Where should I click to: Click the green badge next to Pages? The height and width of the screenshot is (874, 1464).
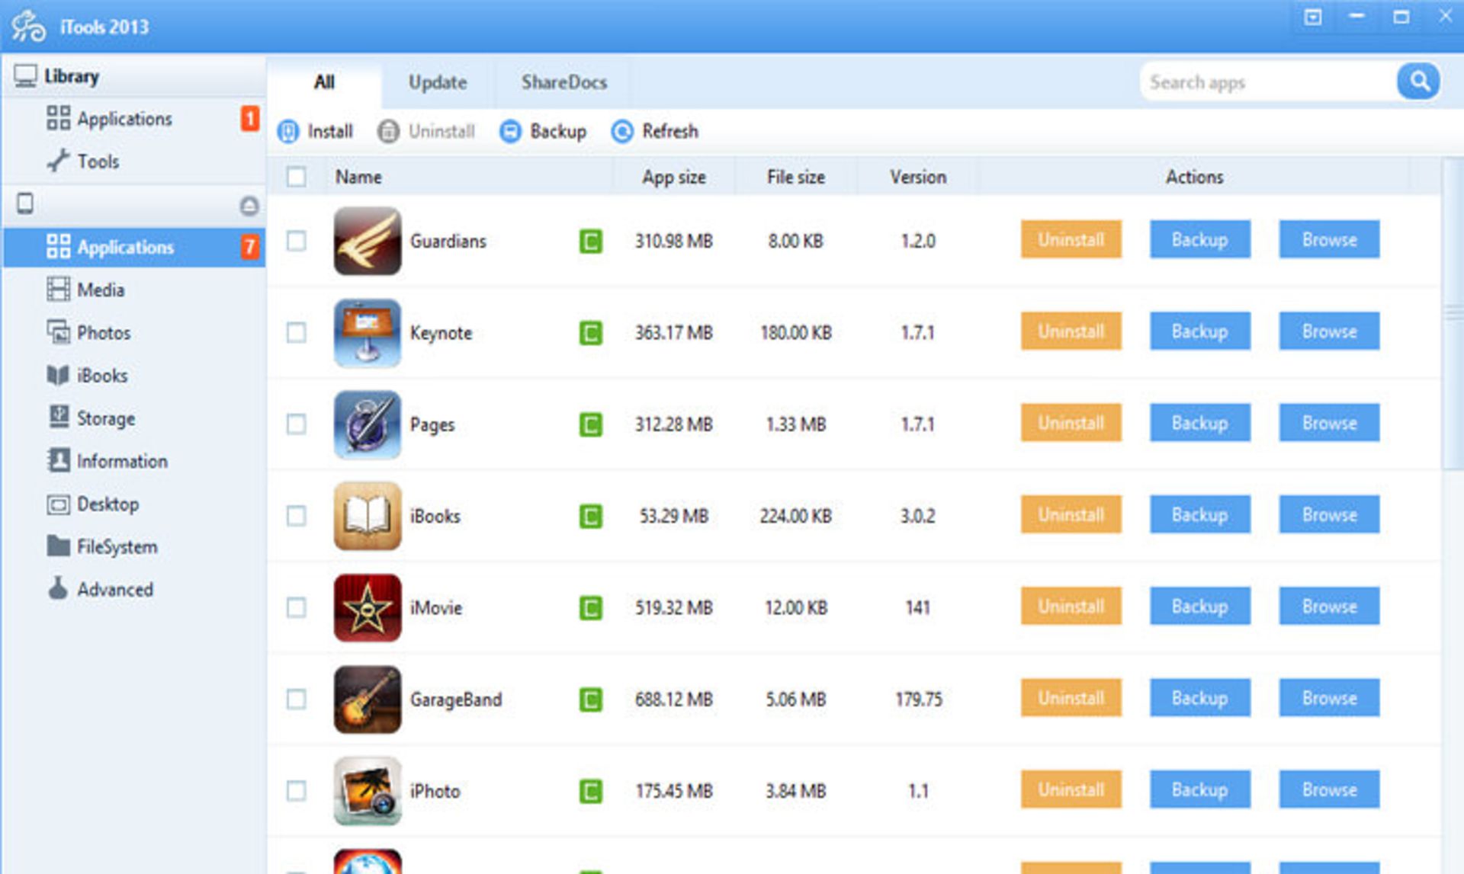point(590,424)
